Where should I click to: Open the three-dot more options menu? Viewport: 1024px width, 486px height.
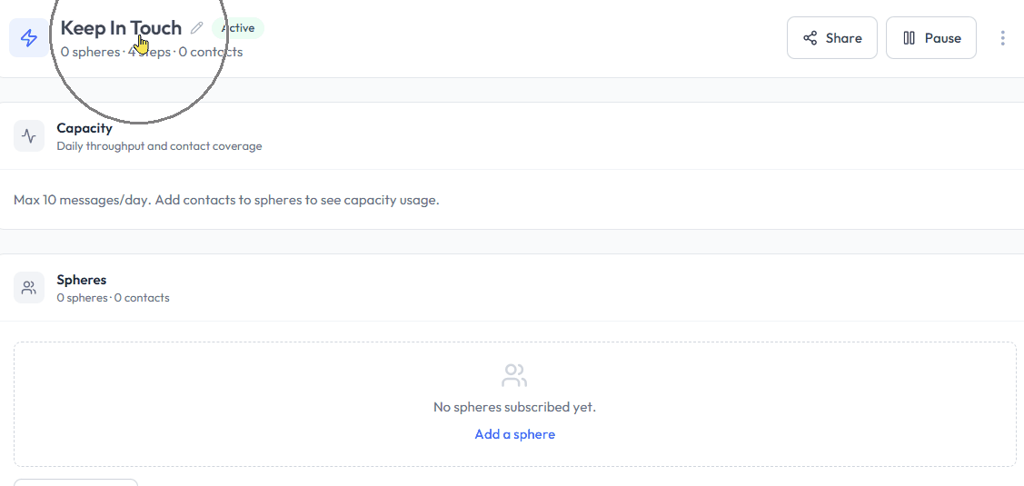tap(1002, 38)
